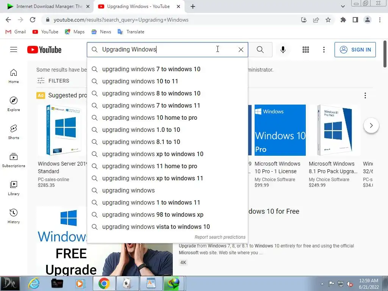Open Chrome tab search dropdown arrow
This screenshot has width=388, height=291.
pos(343,6)
